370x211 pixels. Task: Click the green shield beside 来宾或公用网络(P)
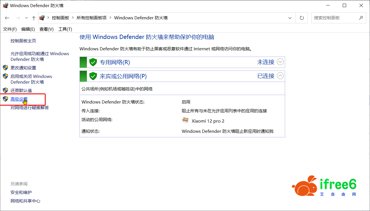[x=93, y=76]
